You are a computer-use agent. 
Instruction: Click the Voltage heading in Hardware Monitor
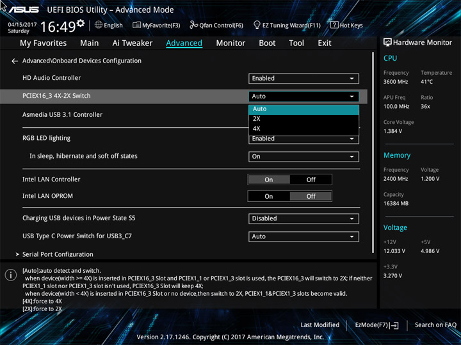(395, 227)
